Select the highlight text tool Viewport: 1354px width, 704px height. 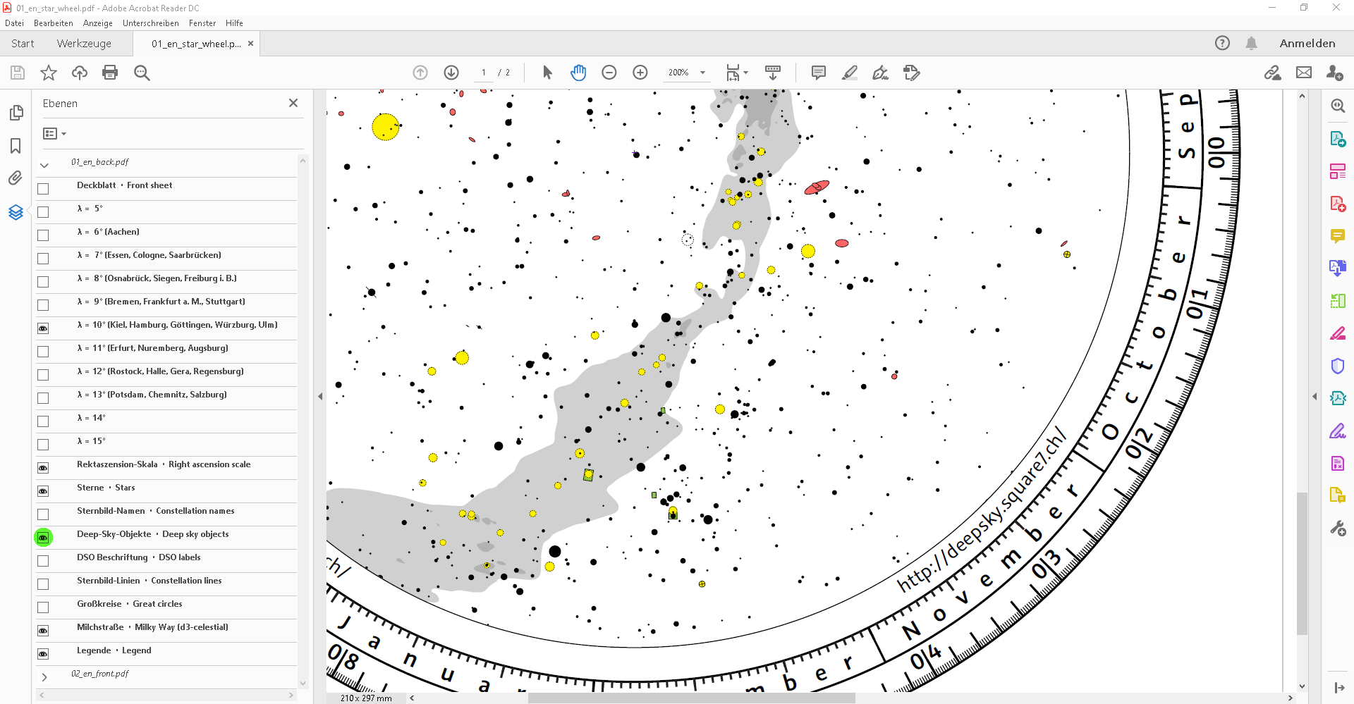click(850, 73)
